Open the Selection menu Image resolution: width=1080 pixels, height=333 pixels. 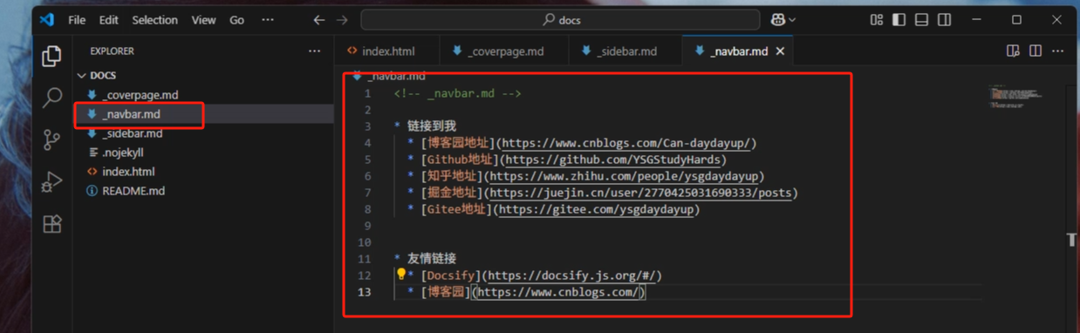(x=154, y=19)
